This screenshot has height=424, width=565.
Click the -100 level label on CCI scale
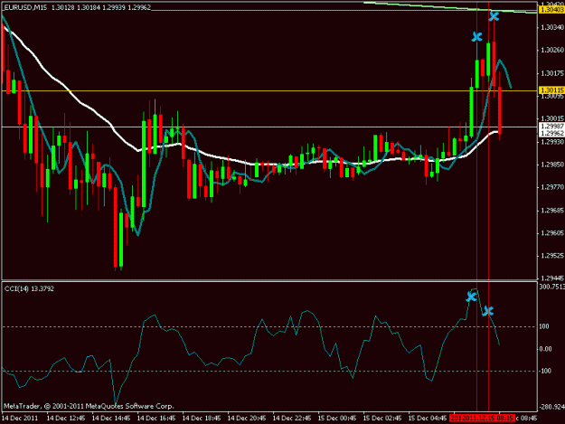(x=545, y=371)
